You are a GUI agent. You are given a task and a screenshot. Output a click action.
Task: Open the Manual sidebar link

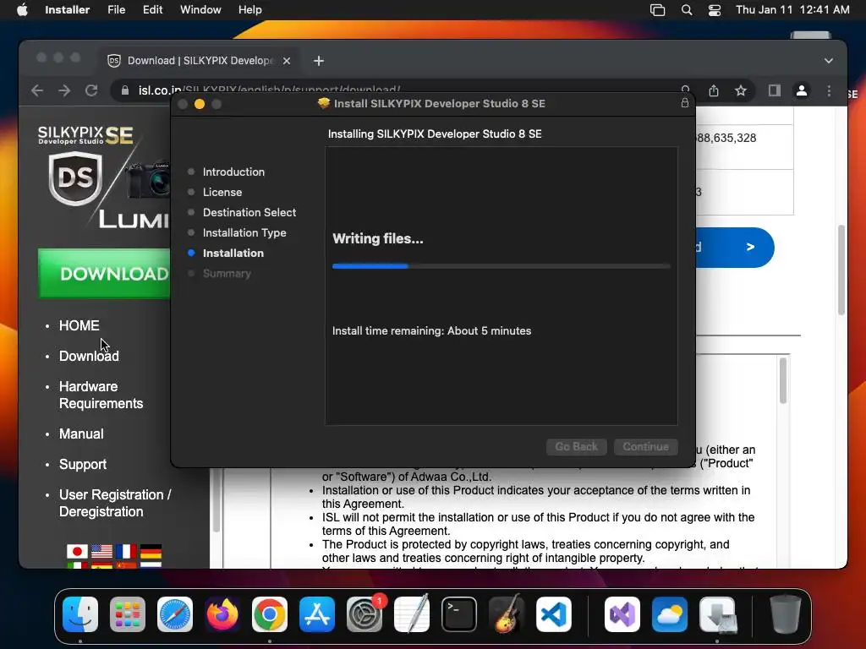pos(81,434)
